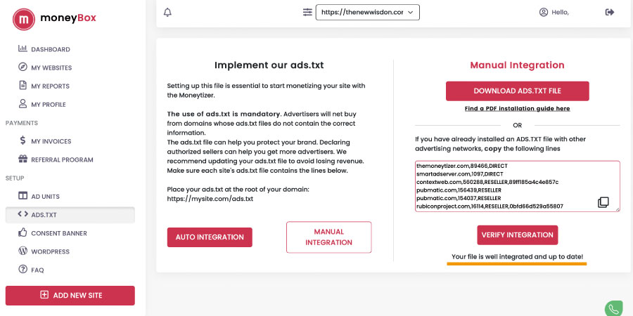Click the Download ADS.TXT File button

517,91
